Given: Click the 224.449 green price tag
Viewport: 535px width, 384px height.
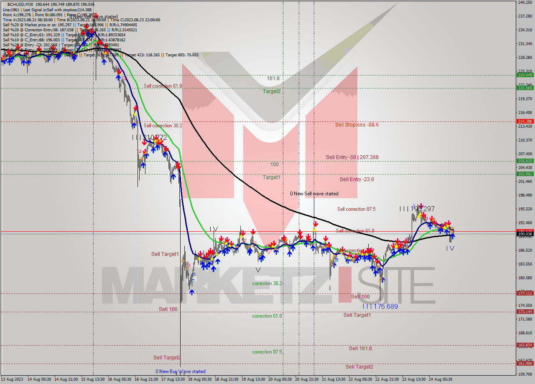Looking at the screenshot, I should coord(525,75).
